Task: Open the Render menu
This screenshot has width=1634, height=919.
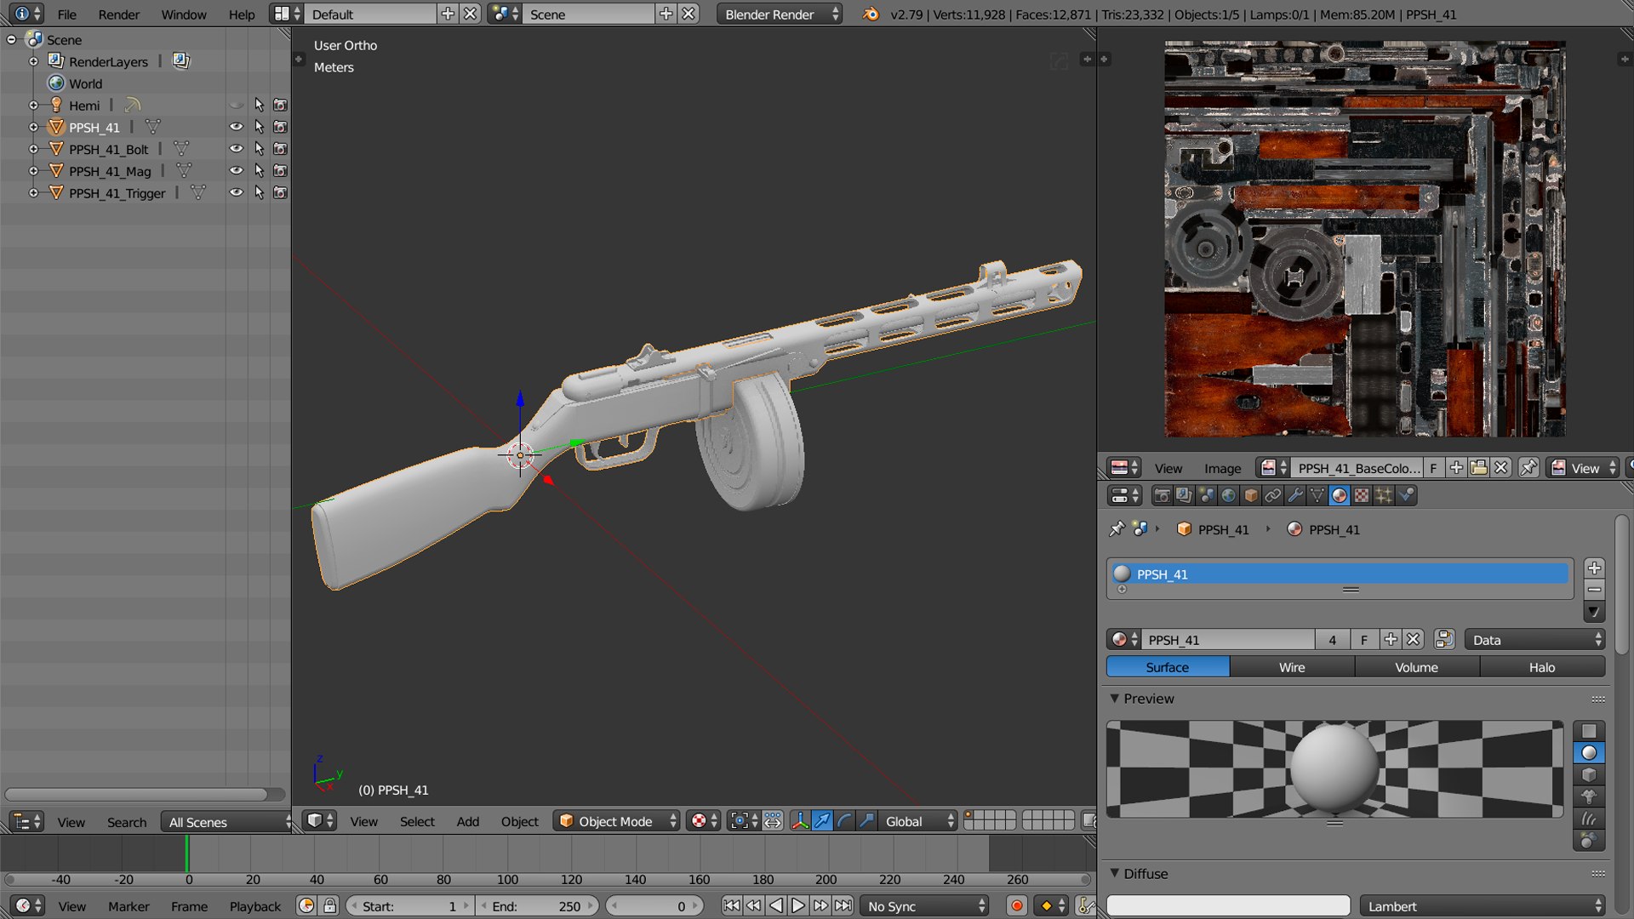Action: (118, 14)
